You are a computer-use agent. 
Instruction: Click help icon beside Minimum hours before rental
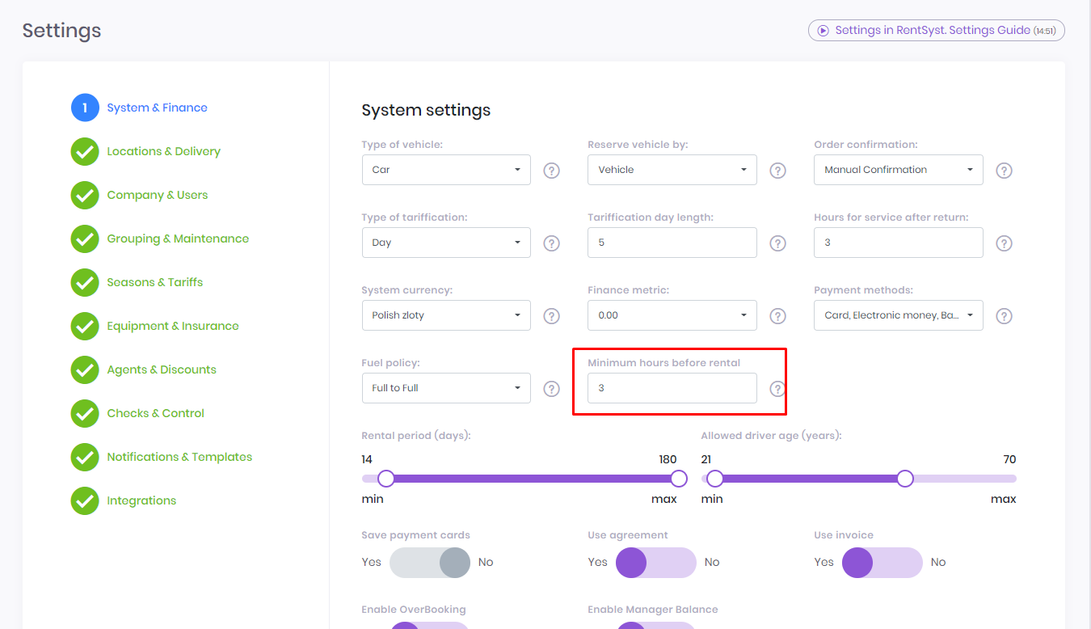tap(777, 389)
